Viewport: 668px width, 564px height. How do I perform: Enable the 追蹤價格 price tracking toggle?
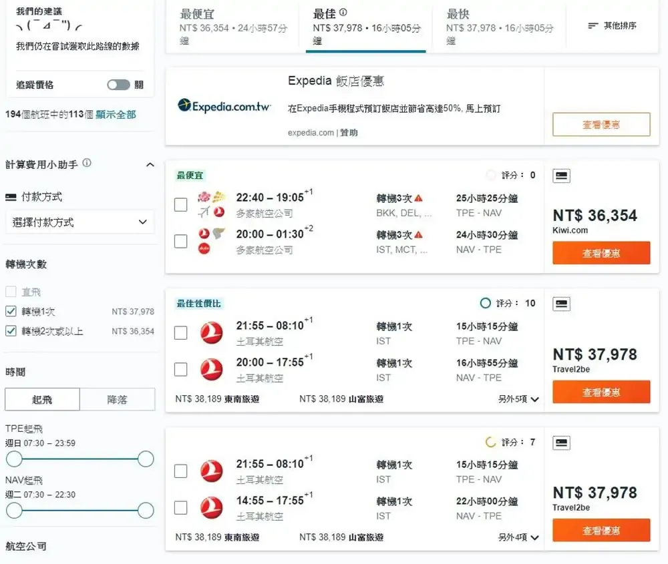pyautogui.click(x=118, y=85)
